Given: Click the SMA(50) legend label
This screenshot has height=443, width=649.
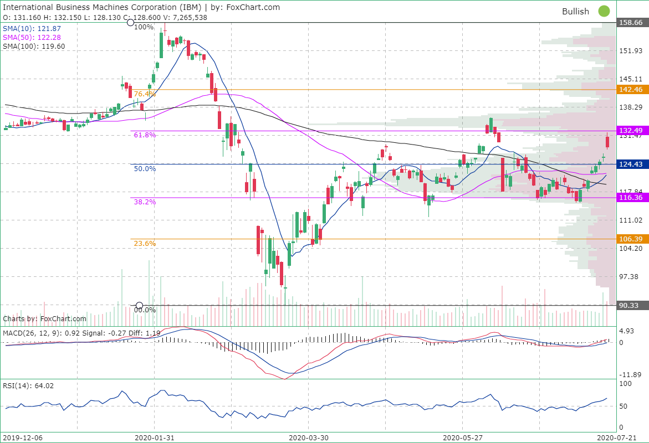Looking at the screenshot, I should point(32,37).
